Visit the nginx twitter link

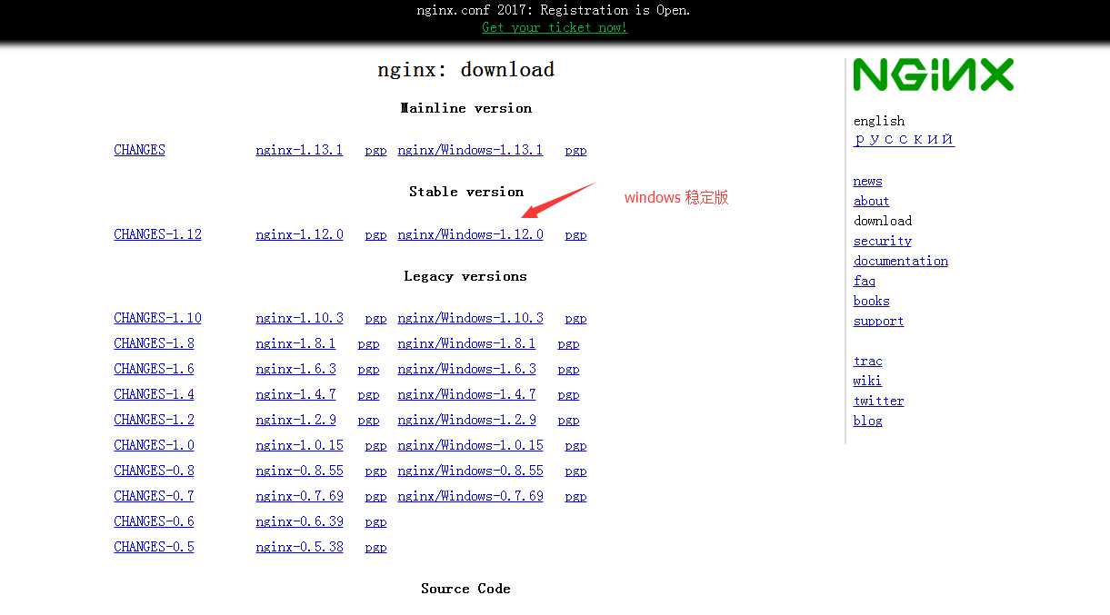click(878, 401)
